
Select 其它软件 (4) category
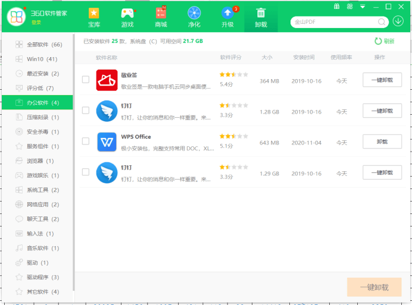[x=38, y=292]
